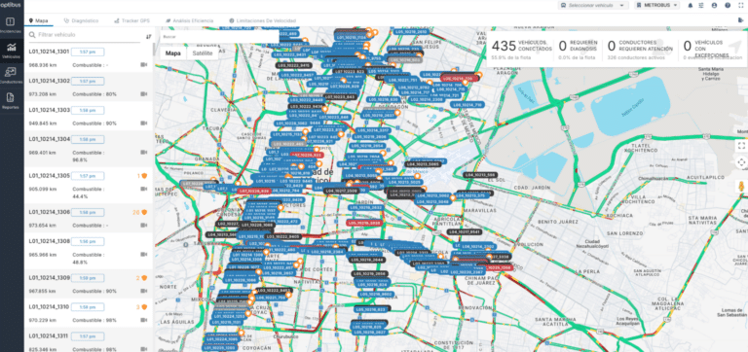Open the Reportes sidebar section

tap(12, 100)
